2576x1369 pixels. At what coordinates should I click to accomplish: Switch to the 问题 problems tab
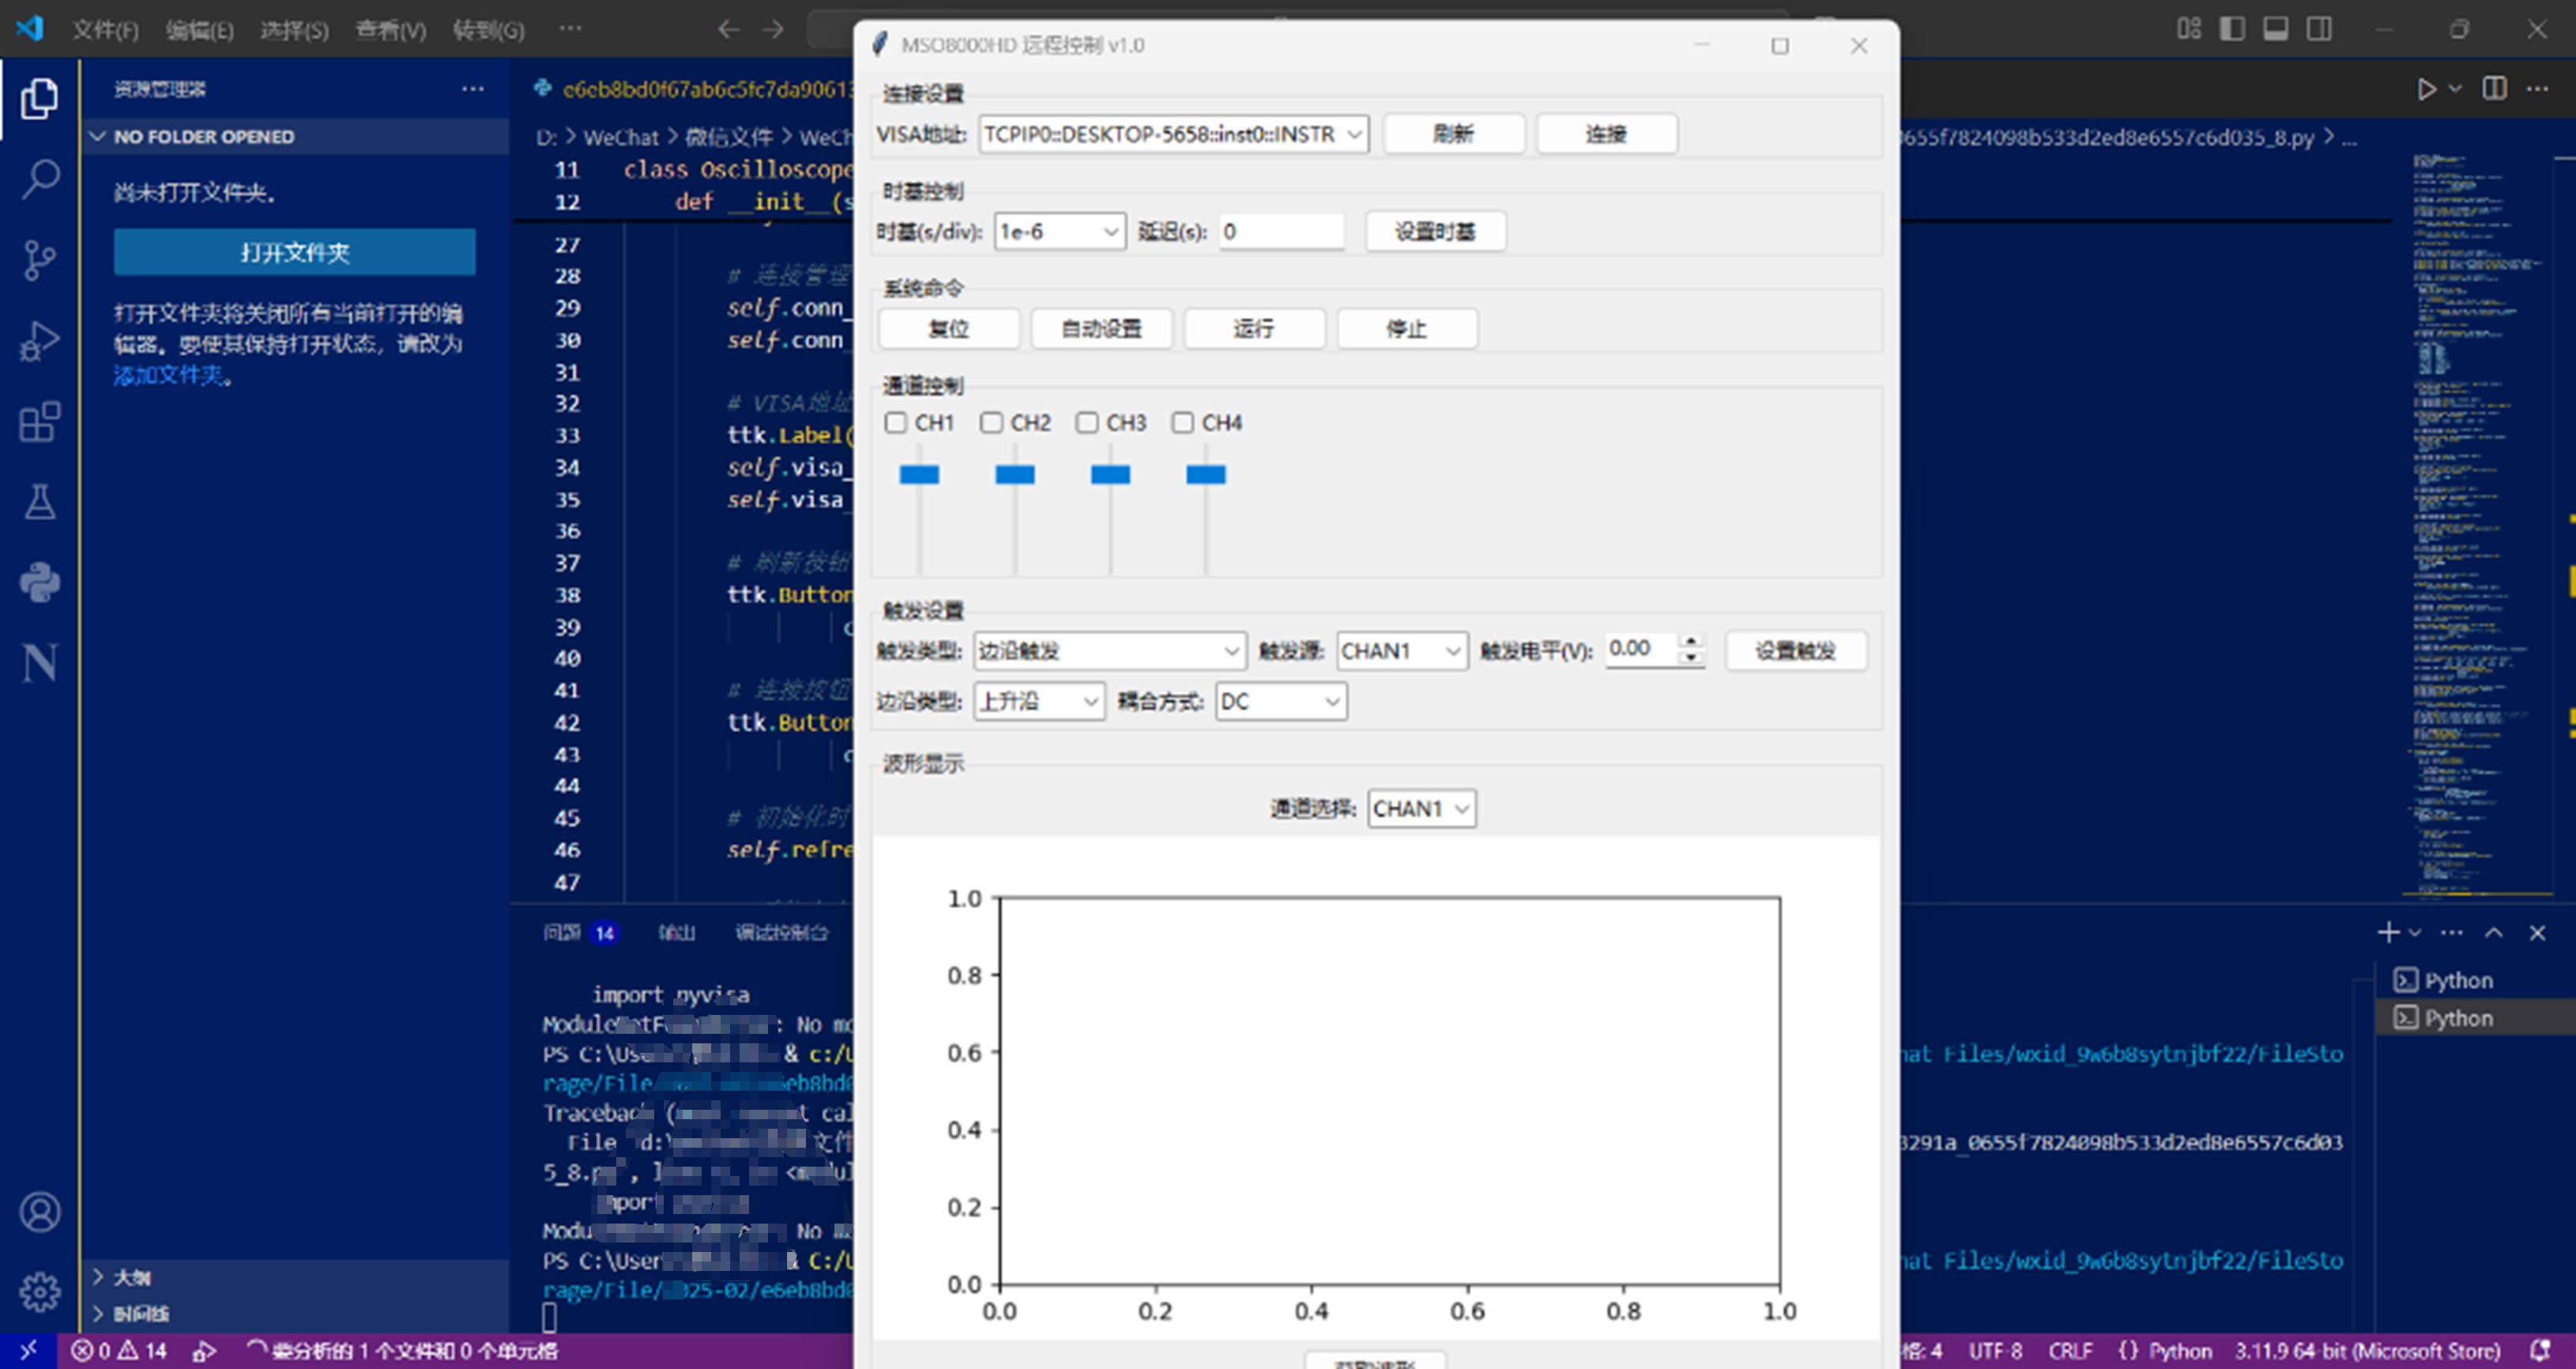tap(562, 933)
